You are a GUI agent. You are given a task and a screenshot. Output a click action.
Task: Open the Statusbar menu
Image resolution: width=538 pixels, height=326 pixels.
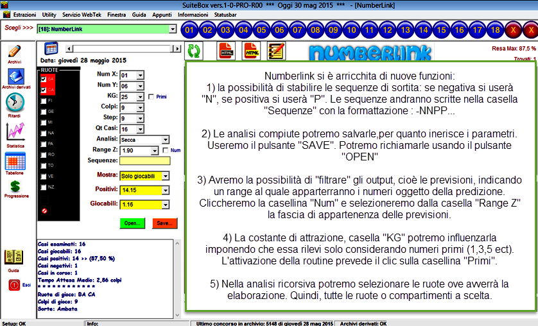[225, 15]
